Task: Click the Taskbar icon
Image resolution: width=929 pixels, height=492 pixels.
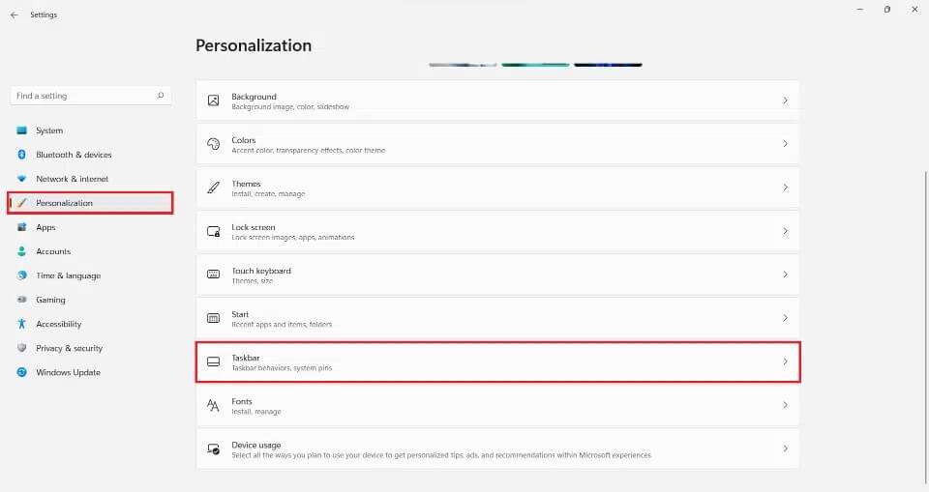Action: click(213, 362)
